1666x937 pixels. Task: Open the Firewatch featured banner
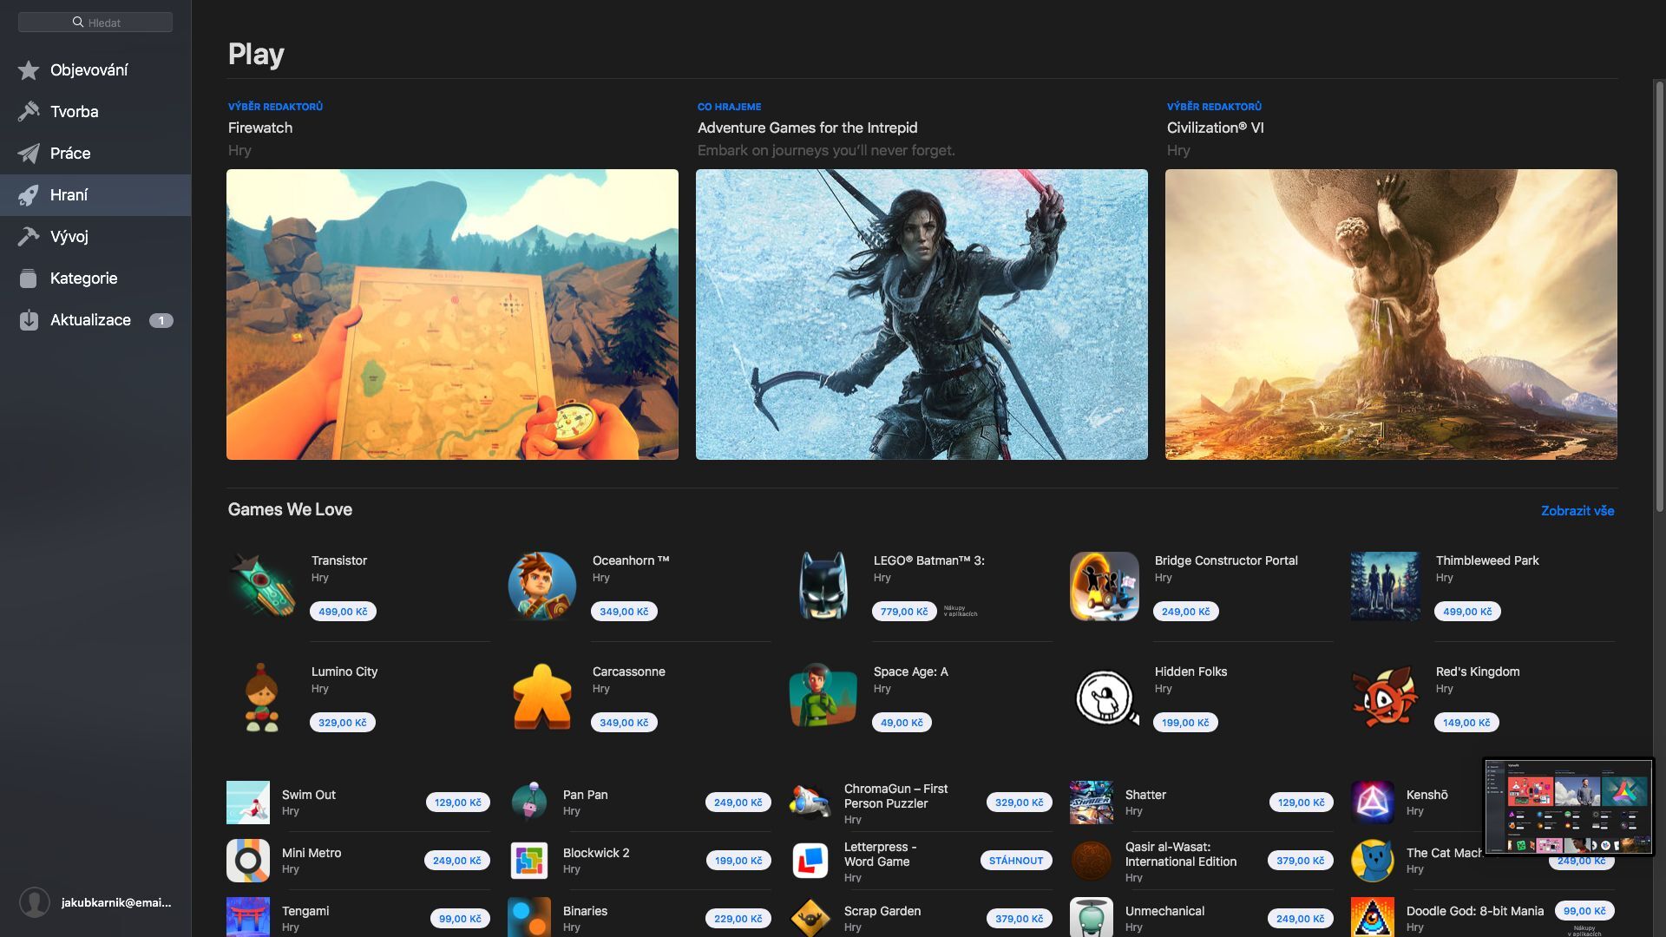click(x=452, y=314)
